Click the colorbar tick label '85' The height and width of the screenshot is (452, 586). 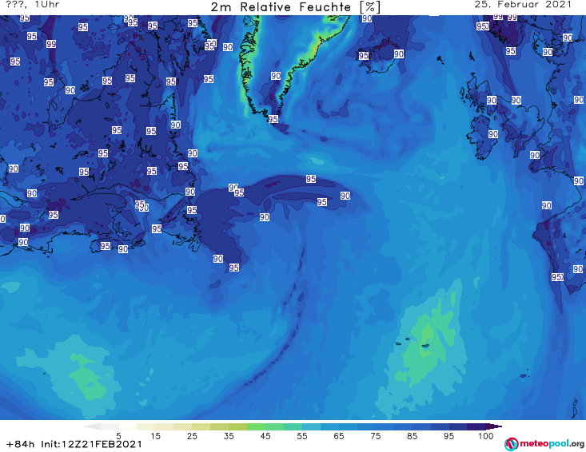pyautogui.click(x=413, y=436)
